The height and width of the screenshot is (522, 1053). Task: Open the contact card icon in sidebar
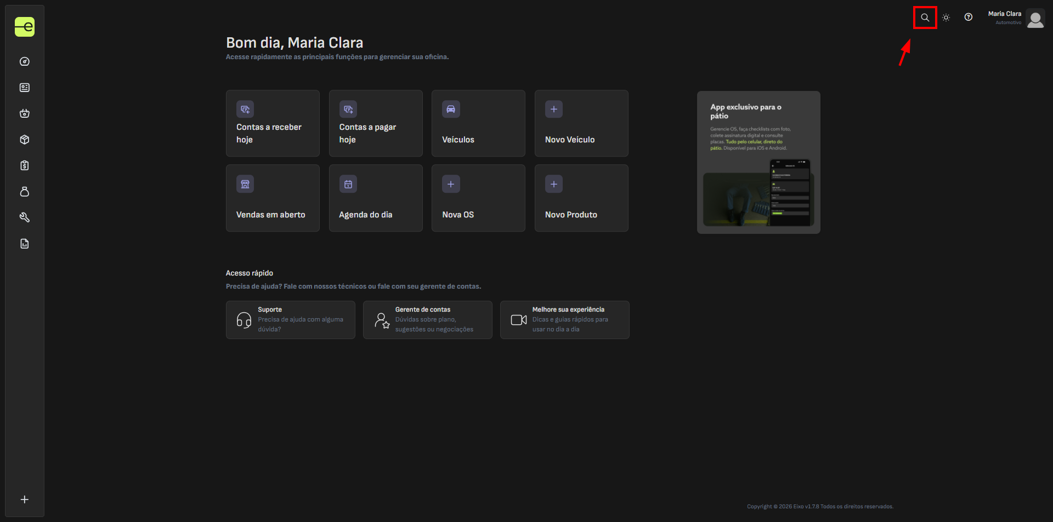25,88
